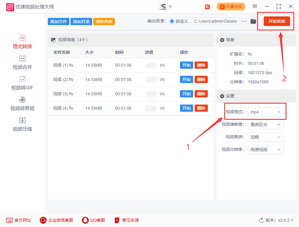Screen dimensions: 299x227
Task: Open the 视频转音频 video to audio section
Action: pos(22,104)
